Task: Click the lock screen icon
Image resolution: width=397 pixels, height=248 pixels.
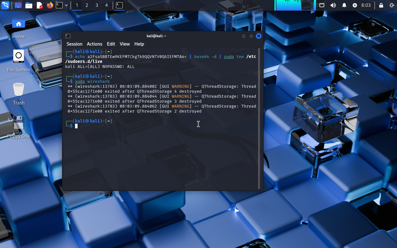Action: point(381,5)
